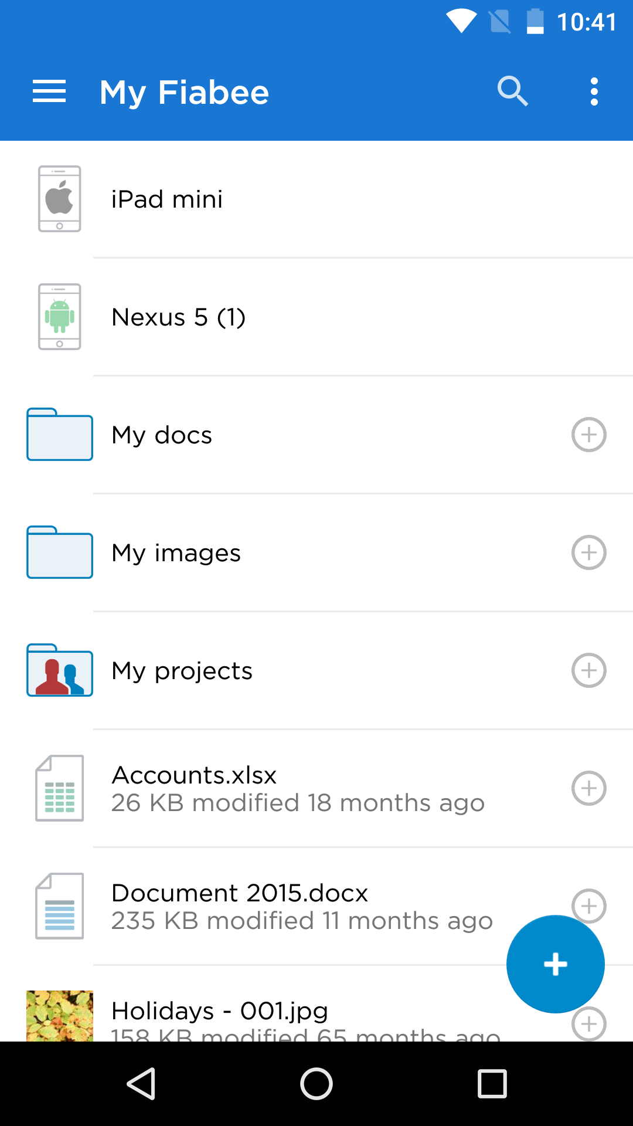The width and height of the screenshot is (633, 1126).
Task: Tap the search magnifier icon
Action: [512, 91]
